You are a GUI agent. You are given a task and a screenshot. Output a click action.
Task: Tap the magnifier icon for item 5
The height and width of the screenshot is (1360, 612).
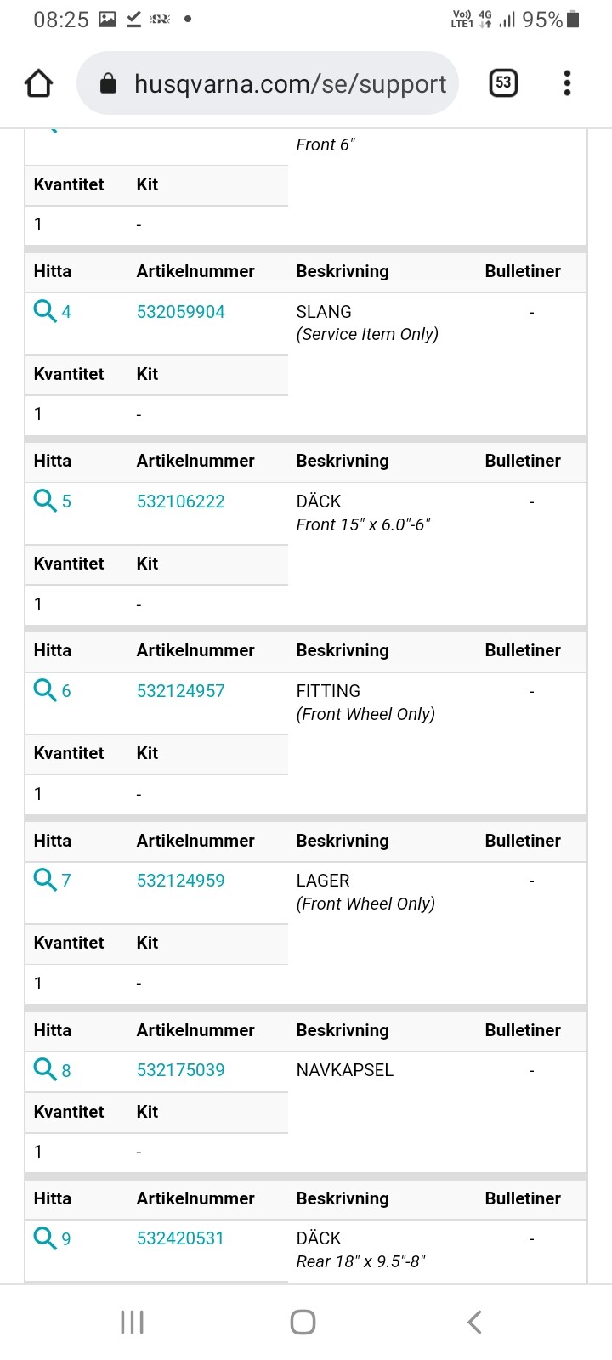coord(44,501)
